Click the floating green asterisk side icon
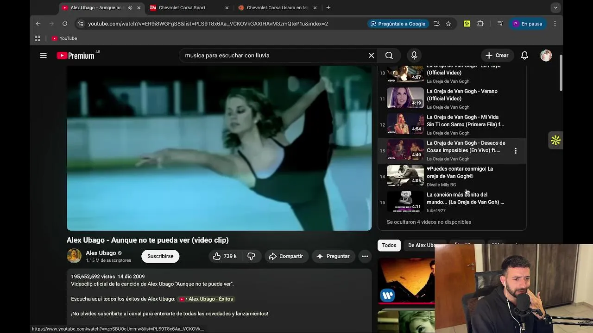Viewport: 593px width, 333px height. pos(555,141)
